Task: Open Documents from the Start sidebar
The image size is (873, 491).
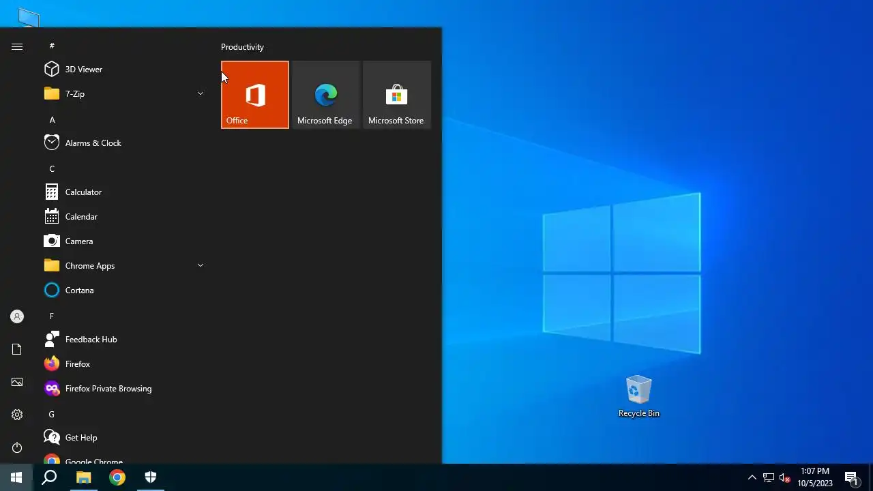Action: pos(17,349)
